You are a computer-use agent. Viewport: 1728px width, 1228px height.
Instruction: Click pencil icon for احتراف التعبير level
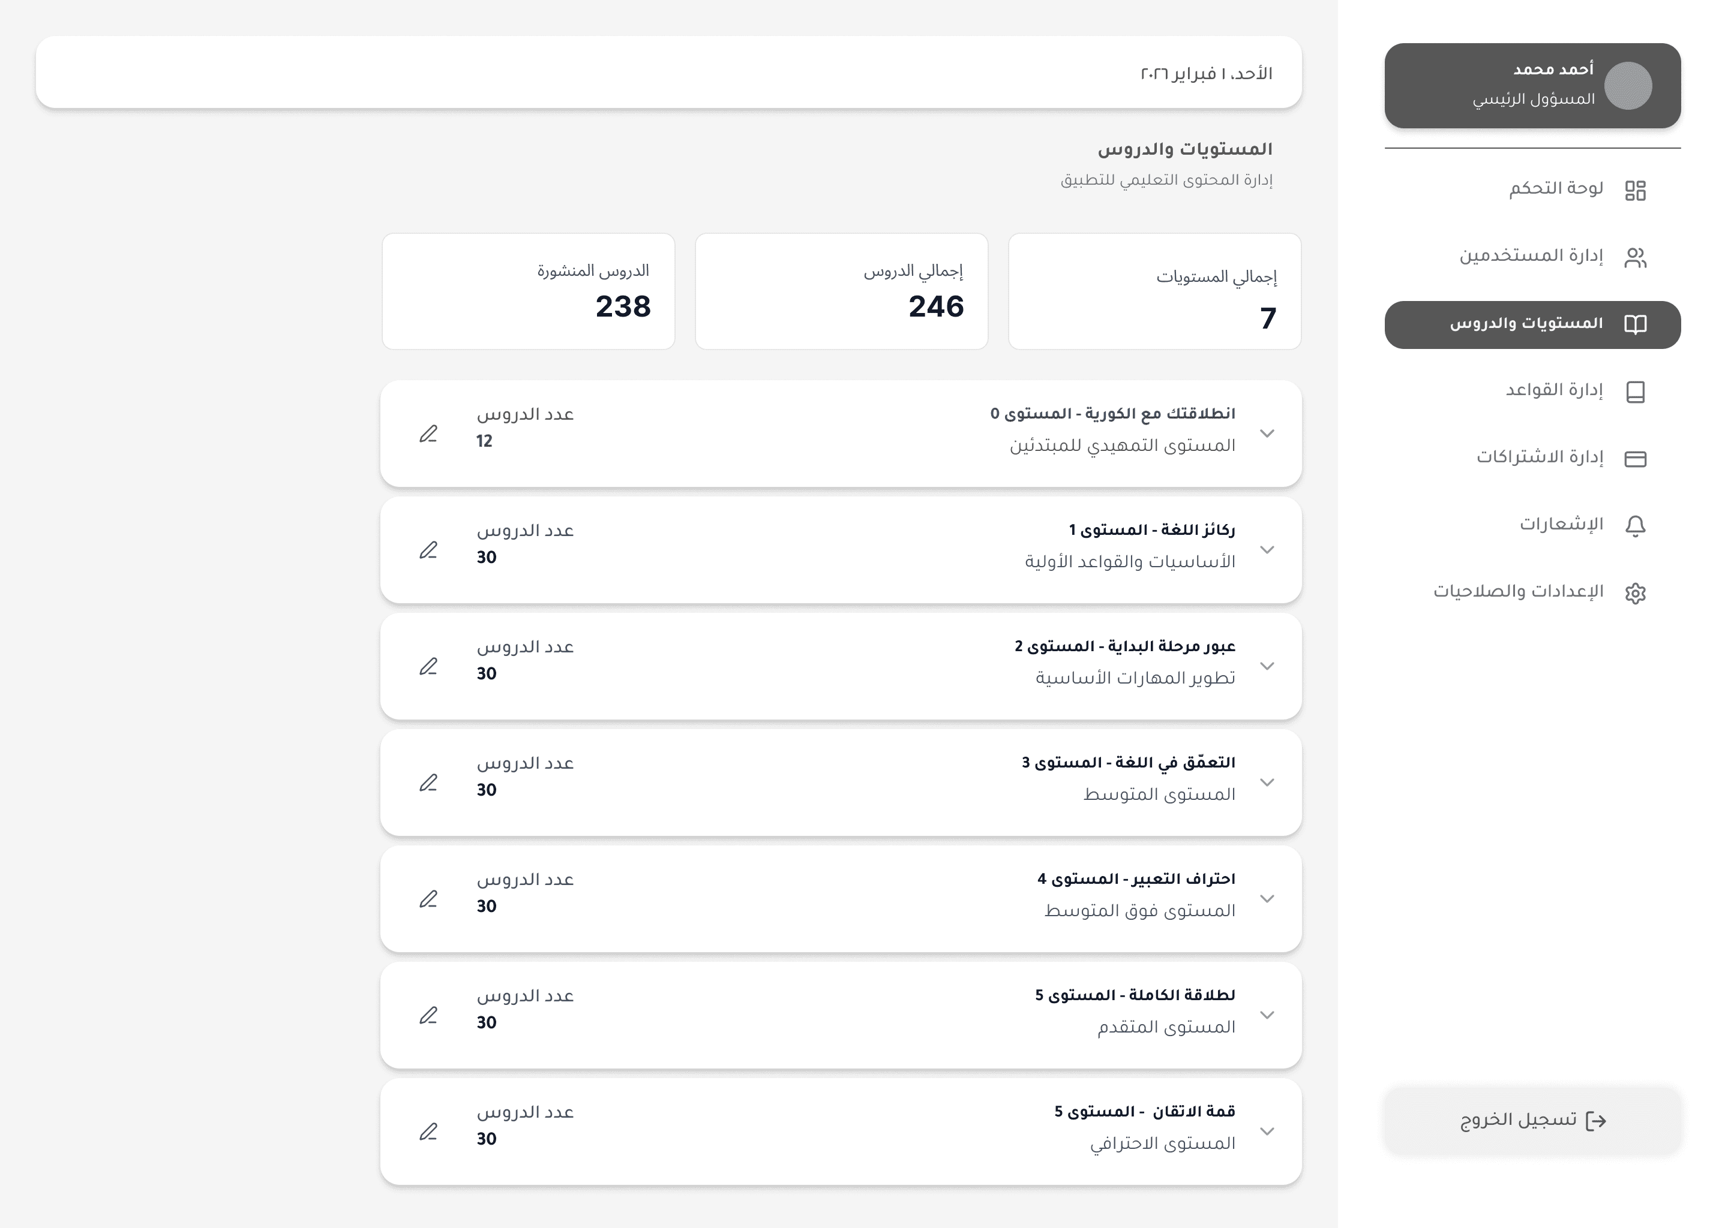[x=428, y=899]
